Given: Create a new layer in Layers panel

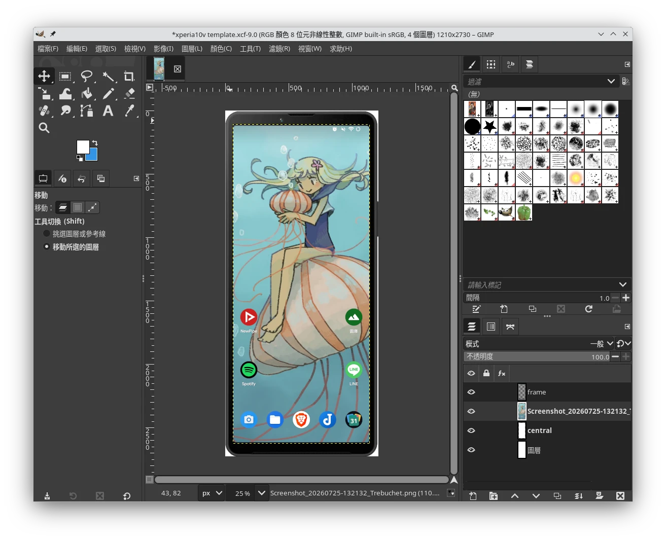Looking at the screenshot, I should [473, 496].
